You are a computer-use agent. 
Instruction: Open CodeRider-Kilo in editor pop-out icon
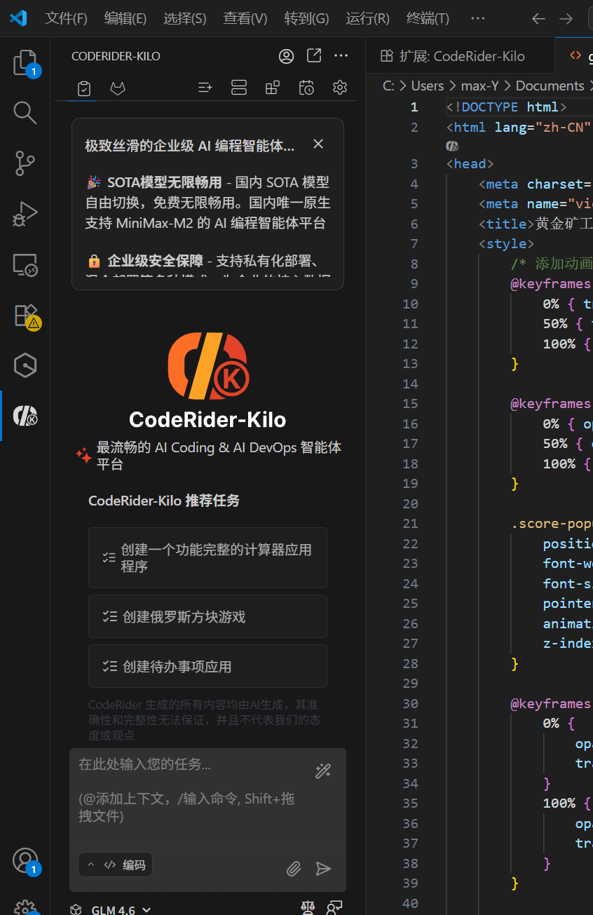[314, 55]
